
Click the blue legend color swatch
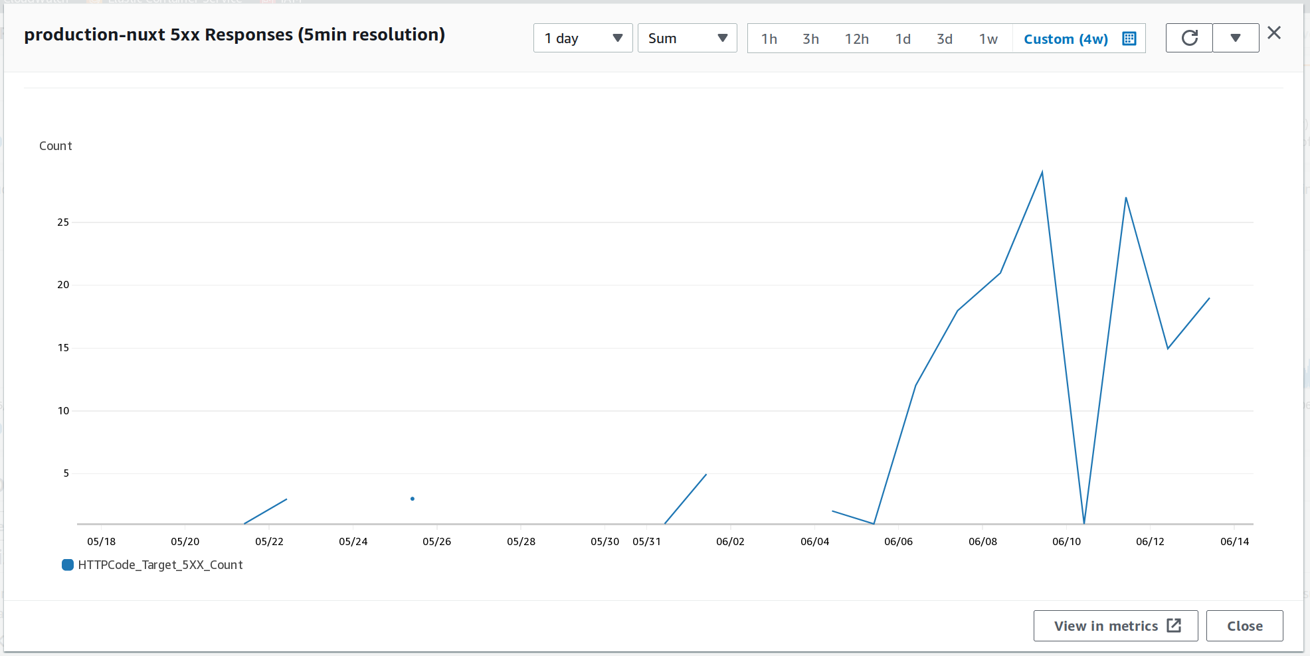pos(67,565)
